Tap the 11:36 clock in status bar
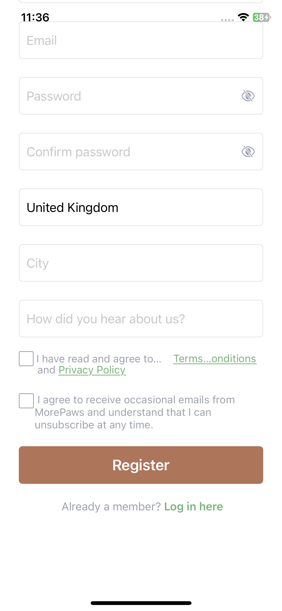Viewport: 282px width, 611px height. (35, 17)
